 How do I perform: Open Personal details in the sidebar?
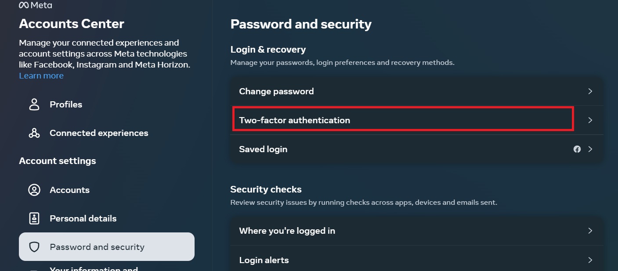coord(83,218)
